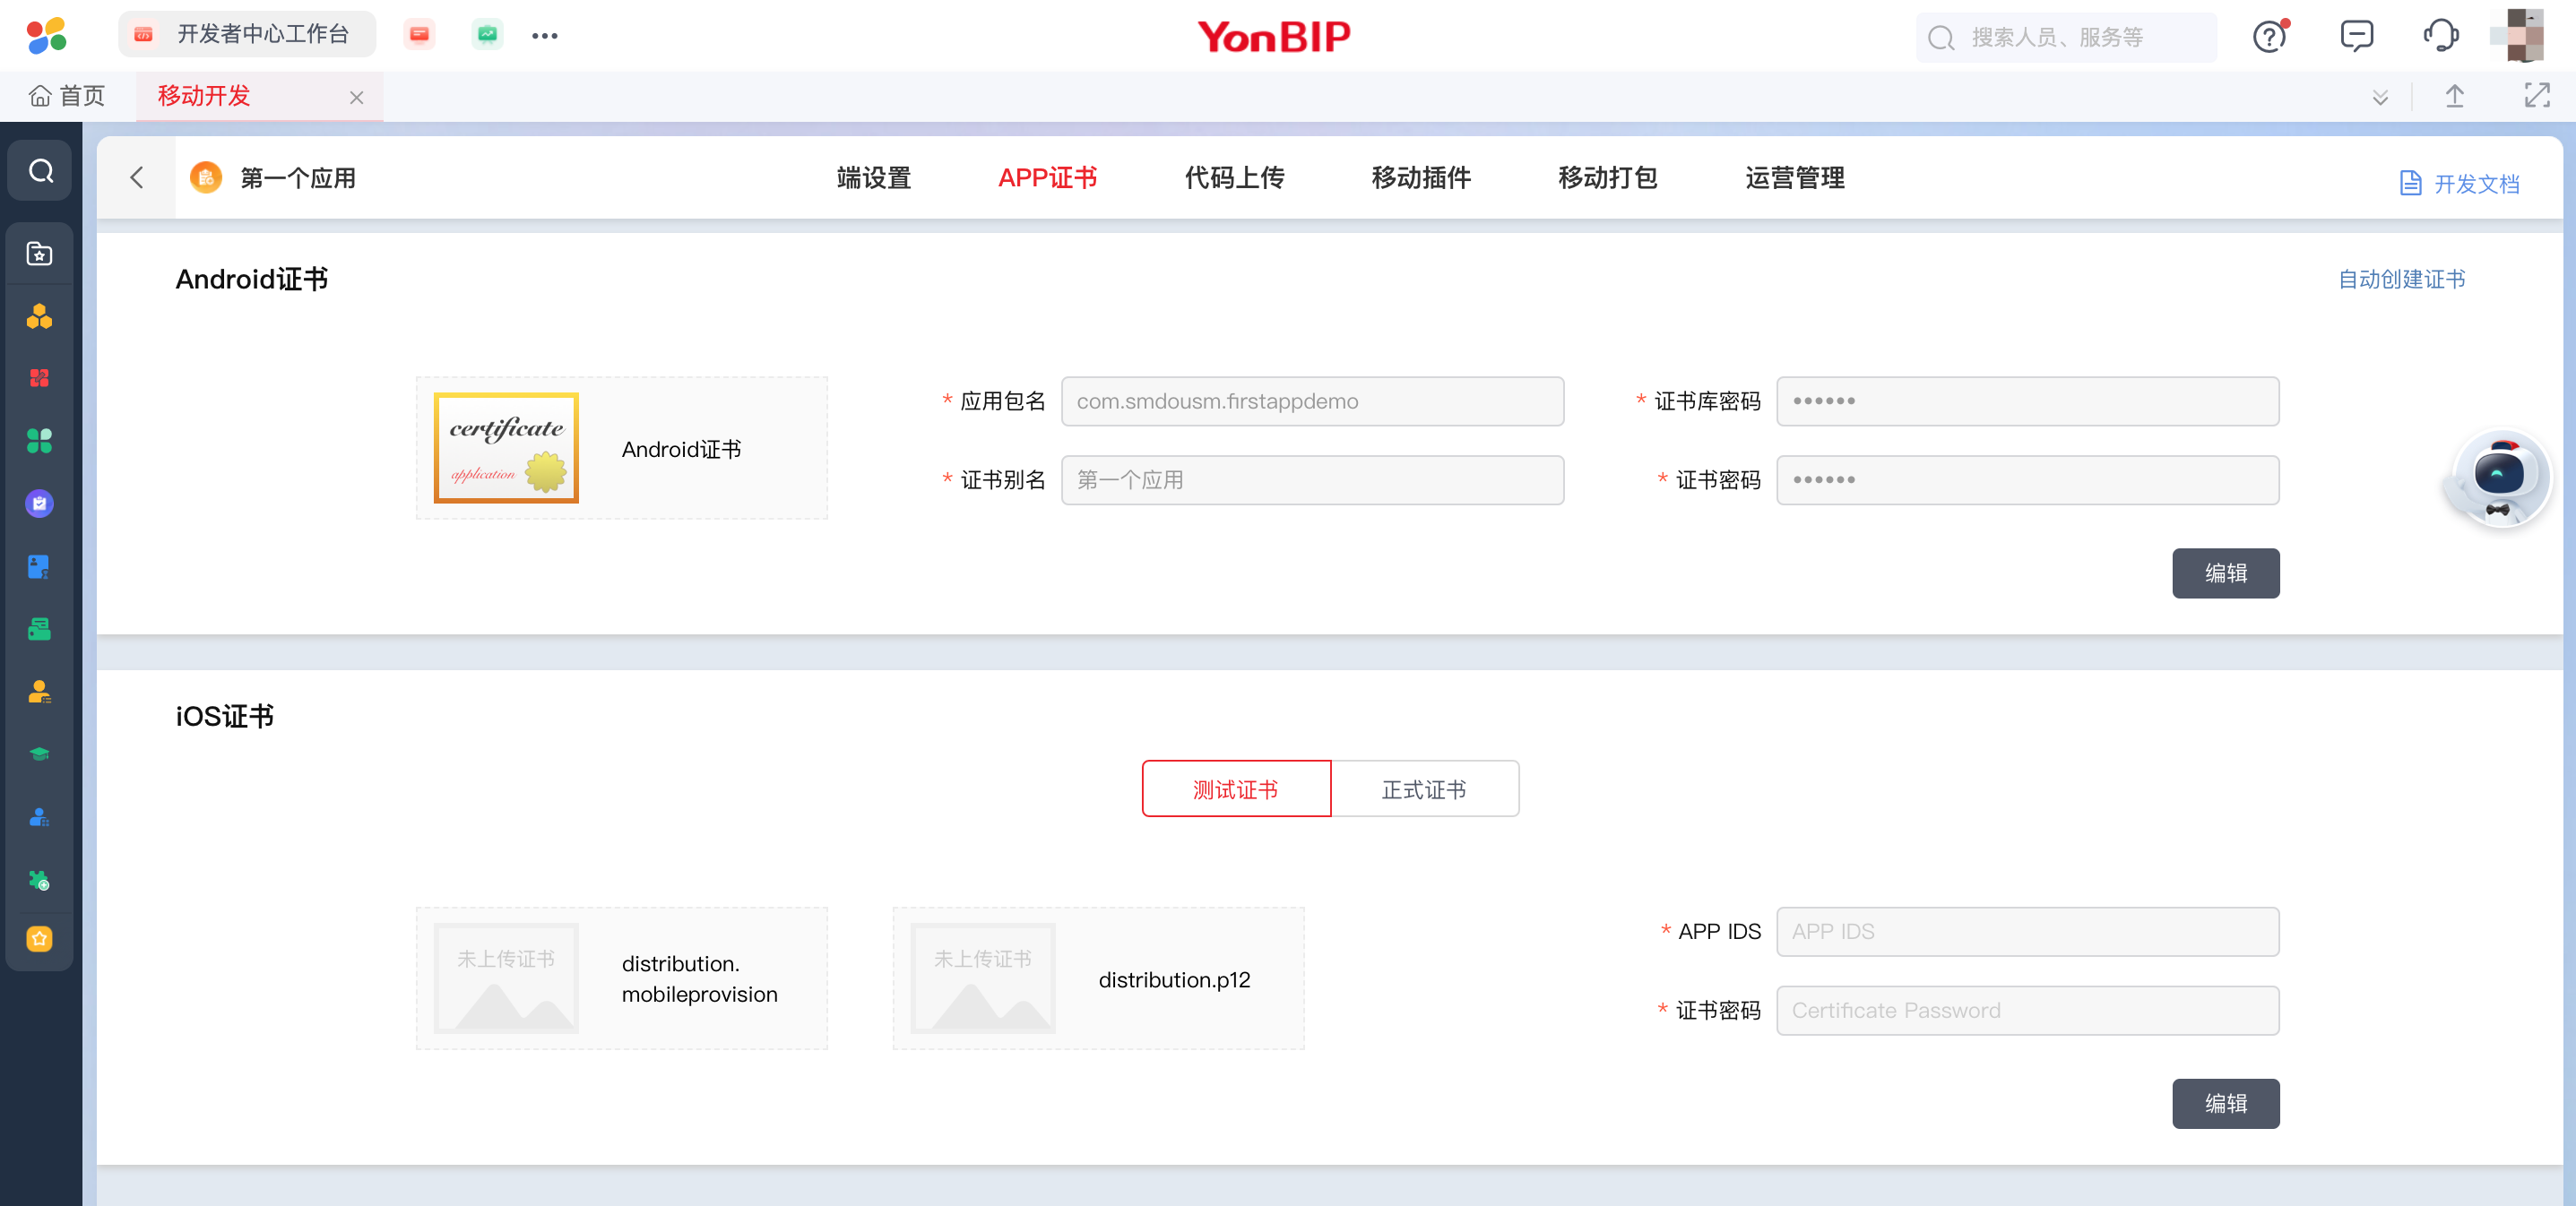Click the headset customer service icon

click(2440, 37)
